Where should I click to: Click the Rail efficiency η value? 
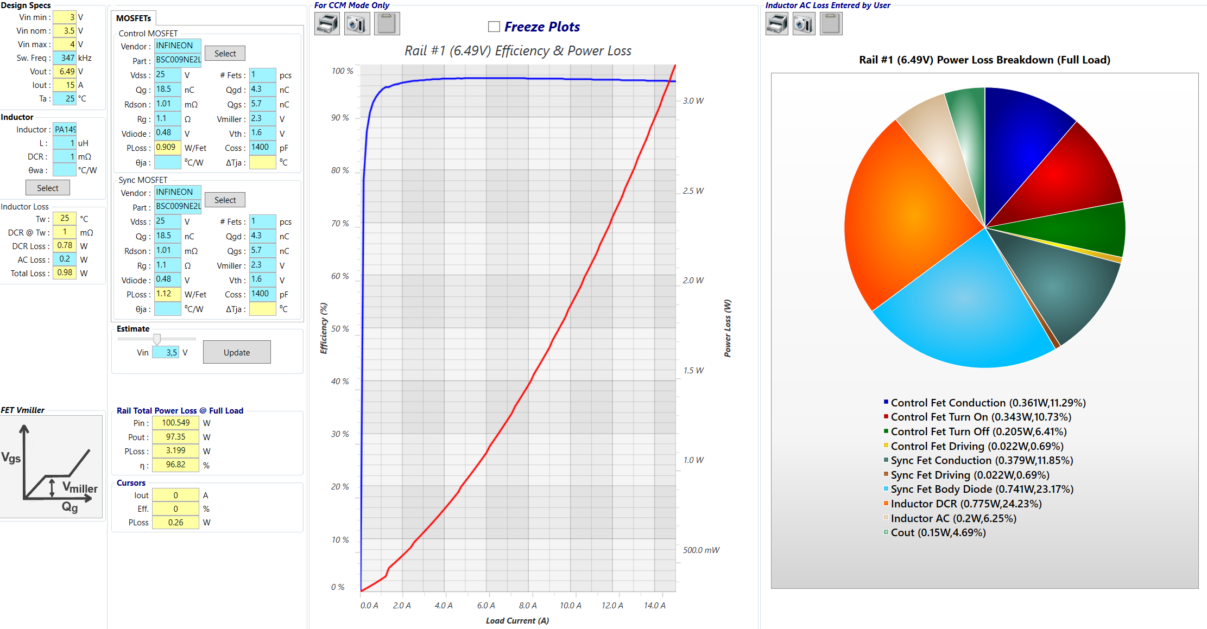175,465
